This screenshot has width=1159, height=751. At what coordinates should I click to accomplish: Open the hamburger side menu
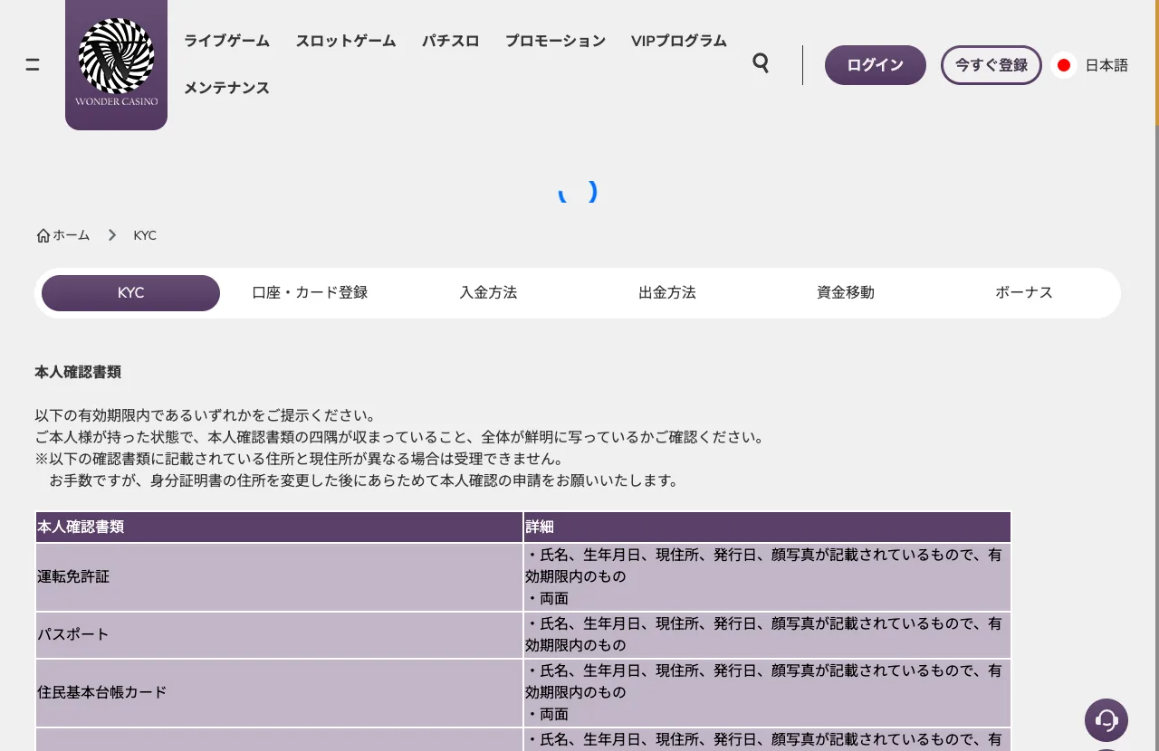[33, 64]
